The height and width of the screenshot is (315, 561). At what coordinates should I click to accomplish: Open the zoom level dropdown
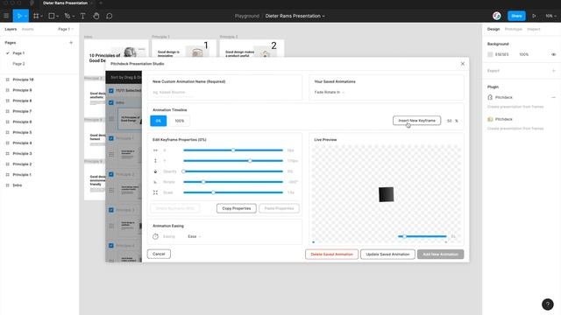pos(550,16)
